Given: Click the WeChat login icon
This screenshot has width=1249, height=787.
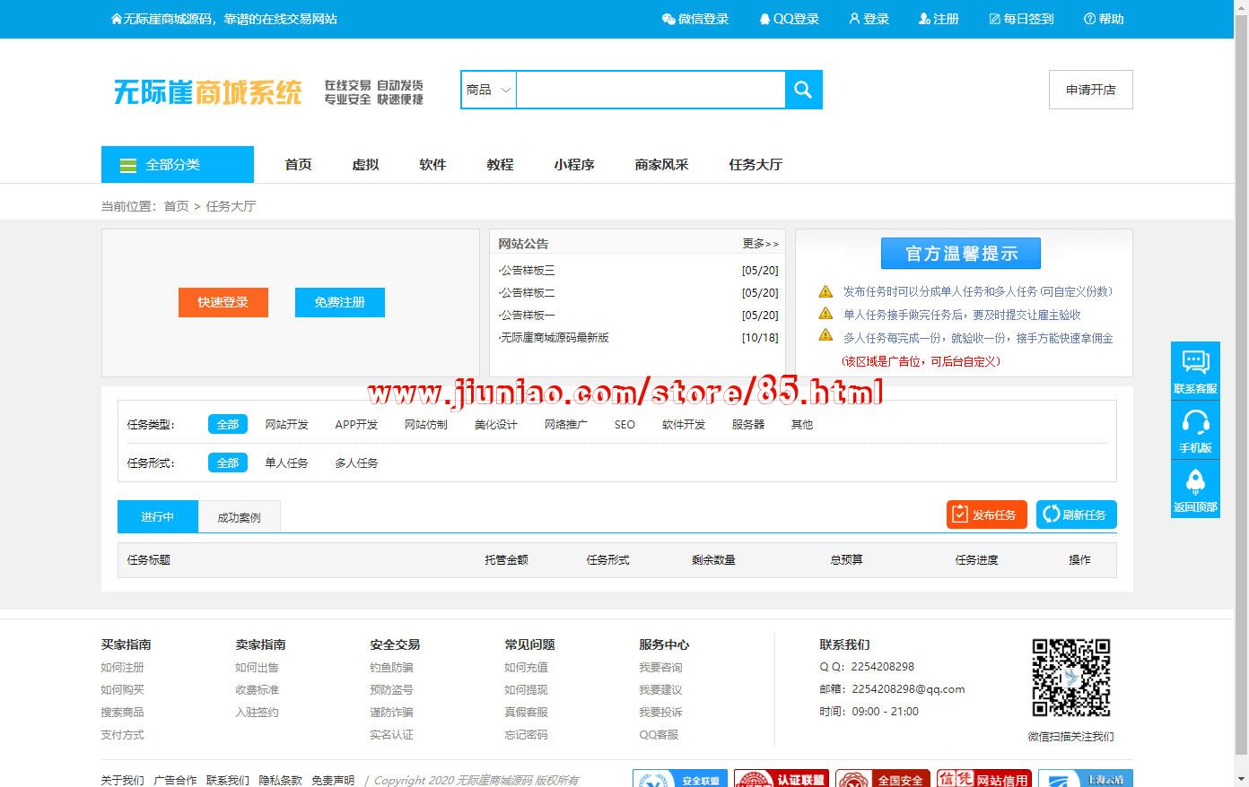Looking at the screenshot, I should coord(668,19).
